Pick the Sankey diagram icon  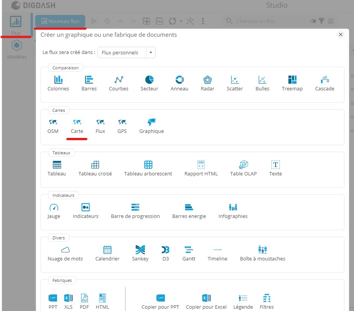(140, 254)
